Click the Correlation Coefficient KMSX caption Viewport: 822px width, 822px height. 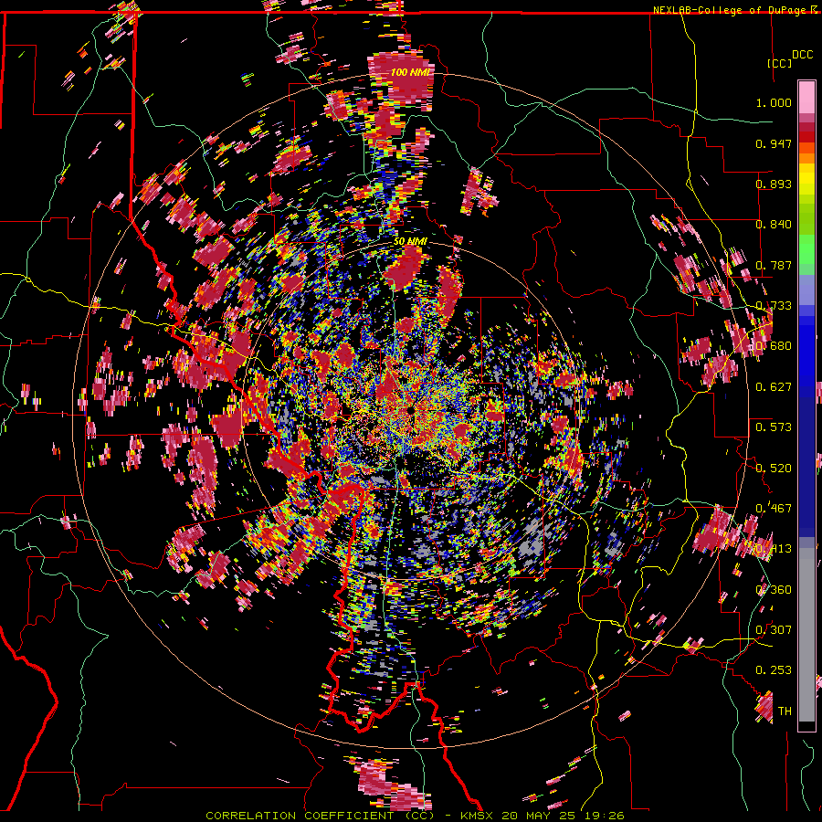click(x=415, y=816)
